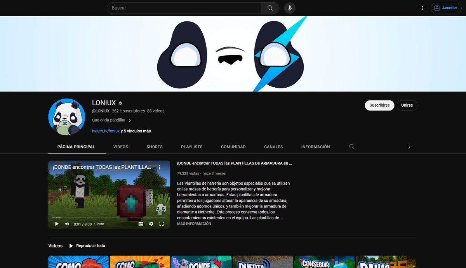The image size is (466, 268).
Task: Click the verified badge next to LONIUX
Action: 120,103
